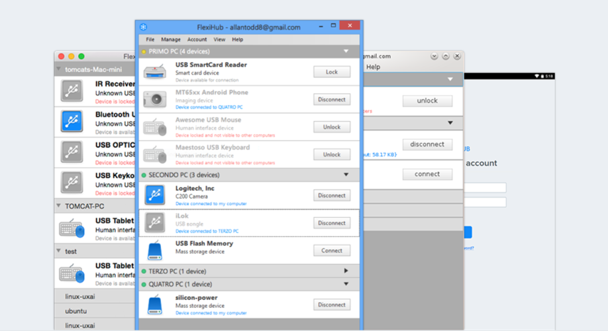Click the Logitech C200 Camera USB icon
Viewport: 608px width, 331px height.
[x=155, y=195]
